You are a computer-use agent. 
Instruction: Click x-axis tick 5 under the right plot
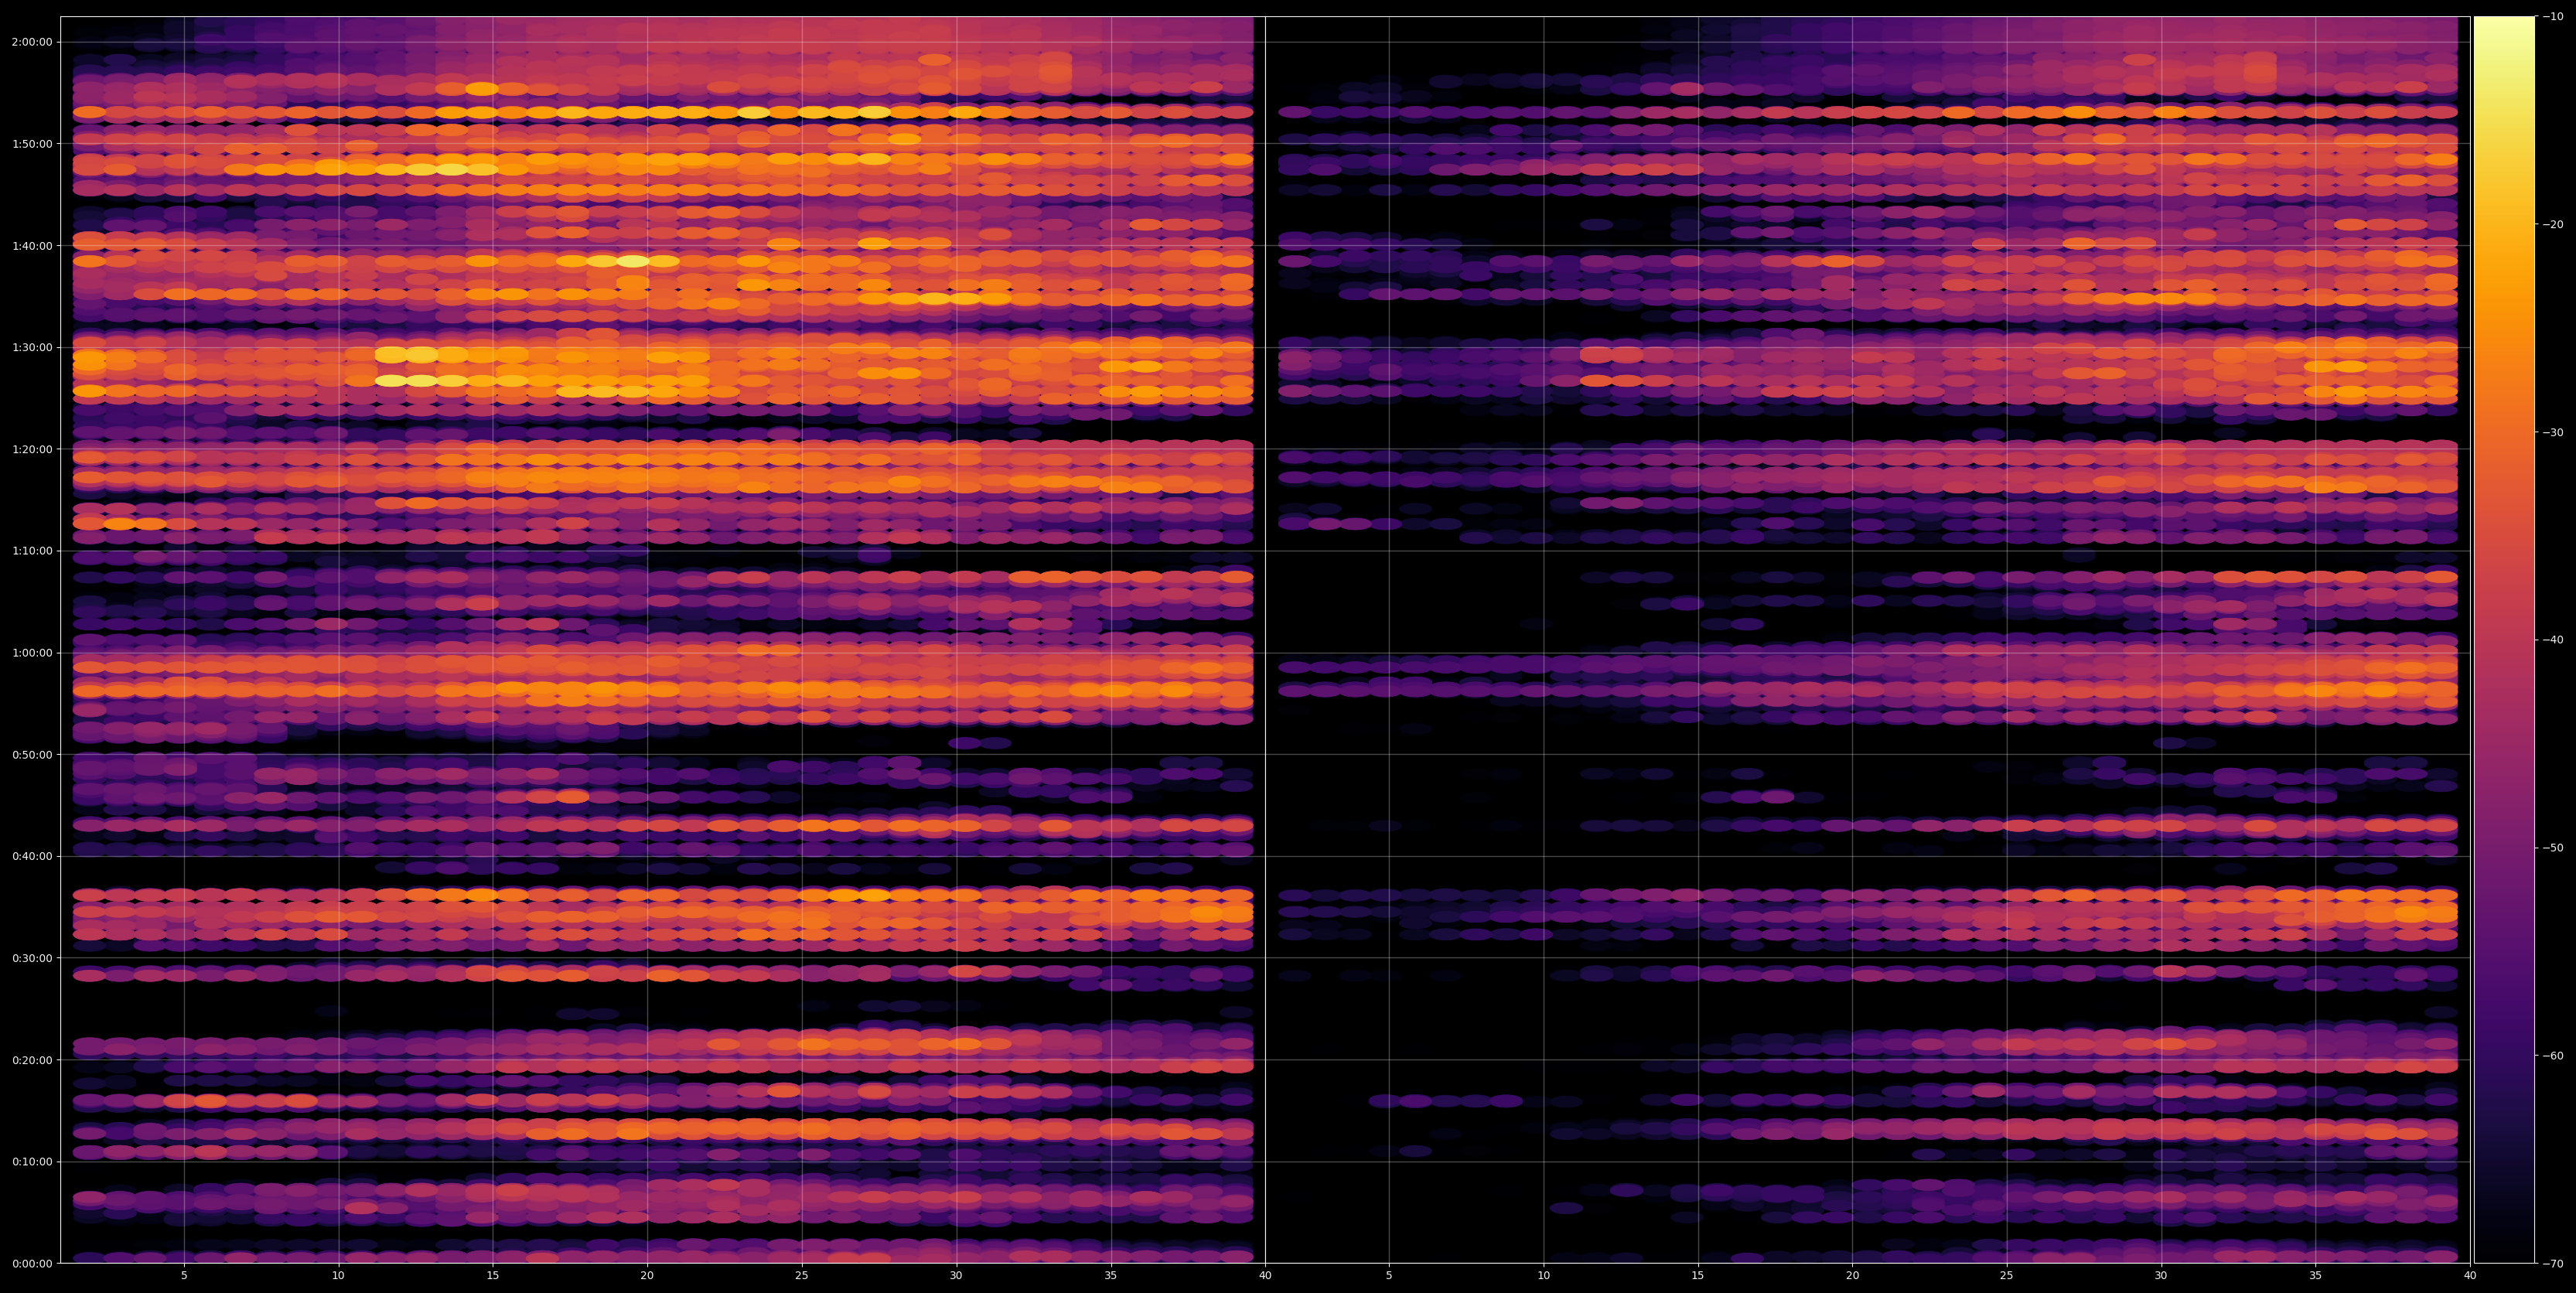(x=1389, y=1276)
